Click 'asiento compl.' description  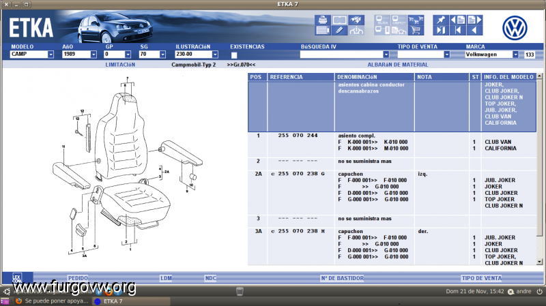356,136
